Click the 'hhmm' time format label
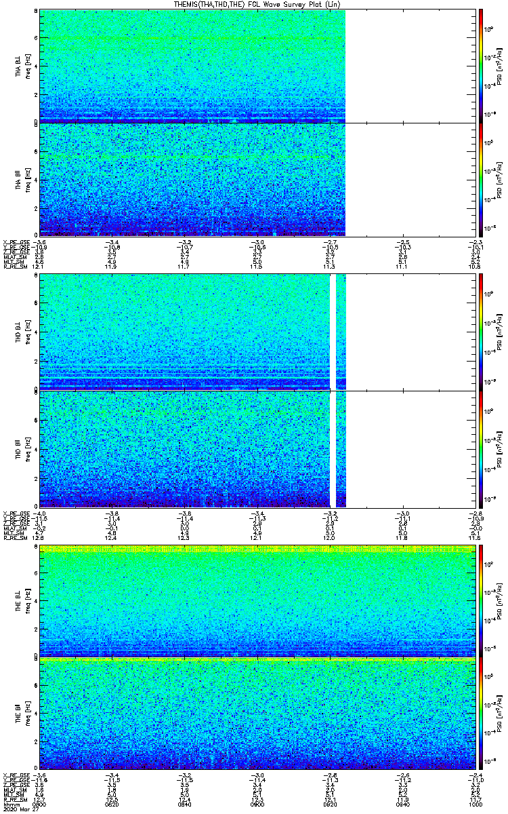 click(10, 805)
